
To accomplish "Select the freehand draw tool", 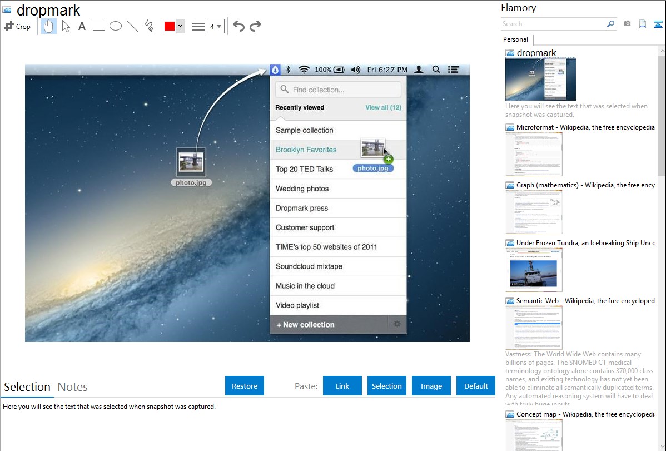I will point(149,26).
